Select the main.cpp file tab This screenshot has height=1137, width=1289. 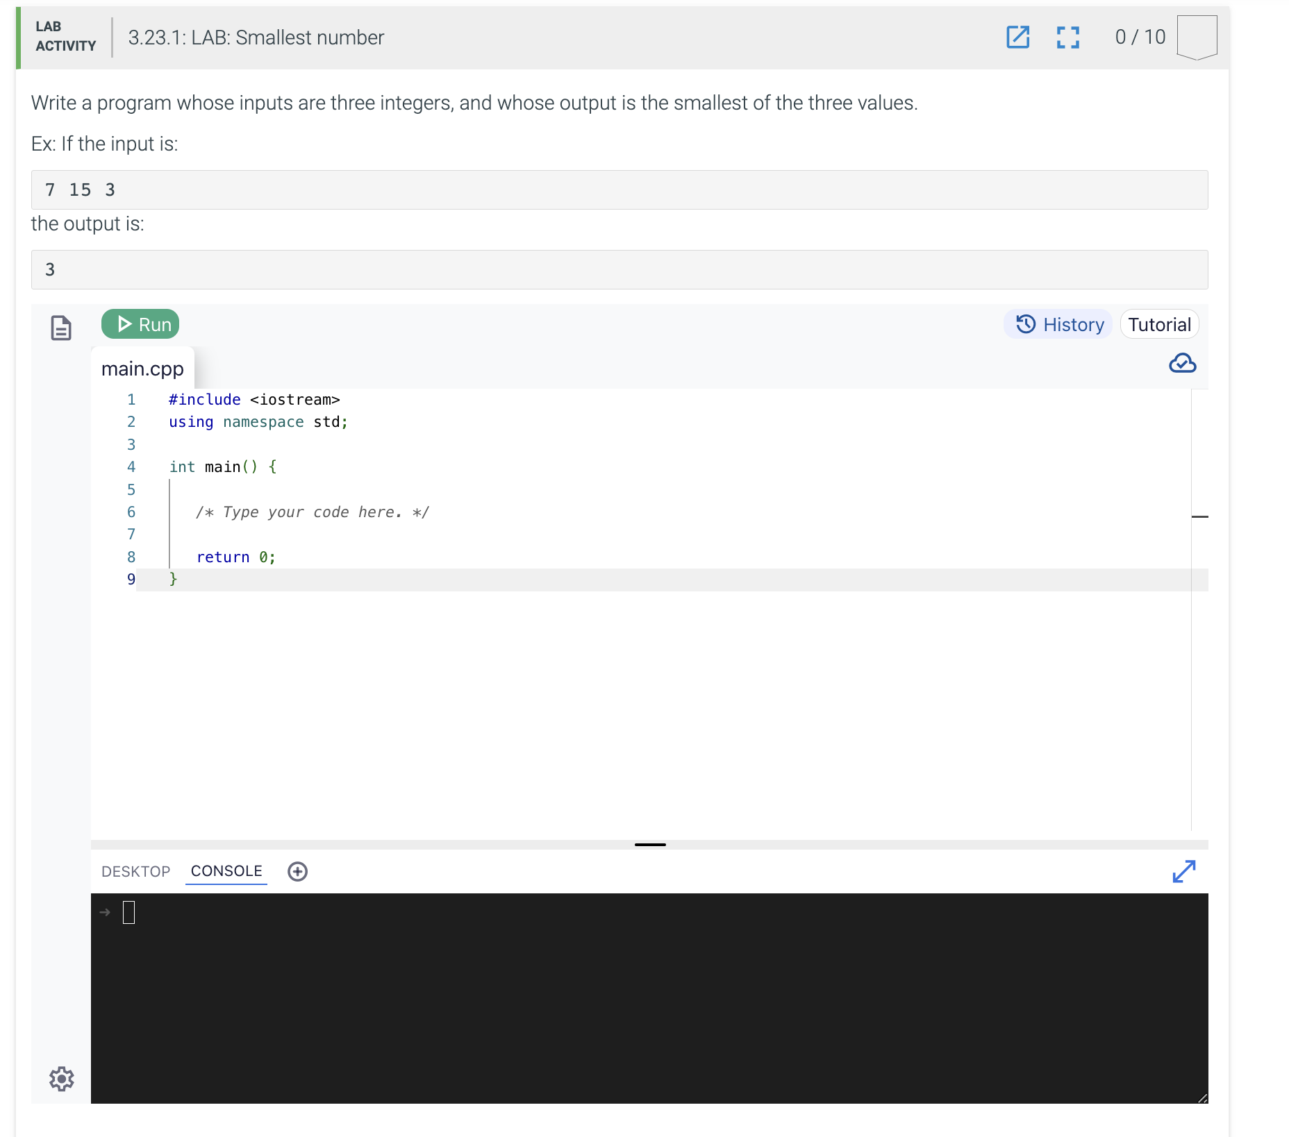[142, 369]
